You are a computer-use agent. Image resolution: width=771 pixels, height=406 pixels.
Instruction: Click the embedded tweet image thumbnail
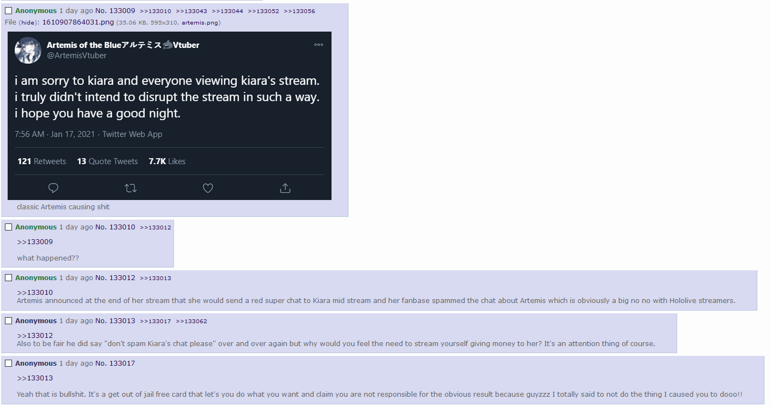(170, 116)
